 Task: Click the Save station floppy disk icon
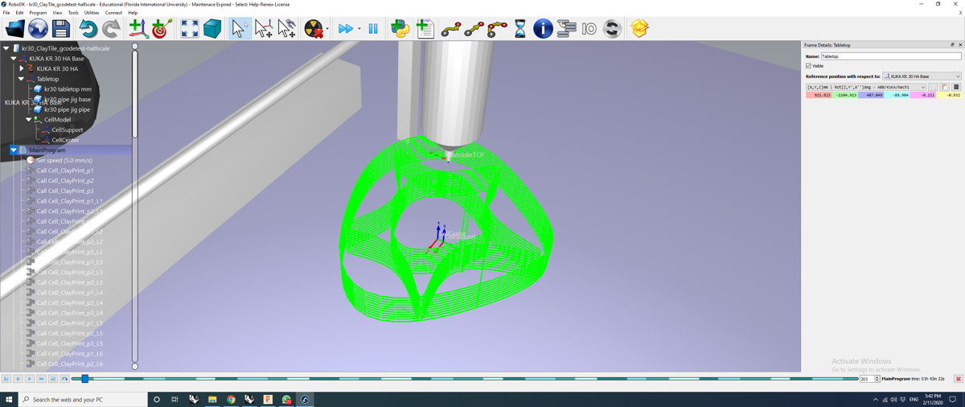[x=61, y=29]
